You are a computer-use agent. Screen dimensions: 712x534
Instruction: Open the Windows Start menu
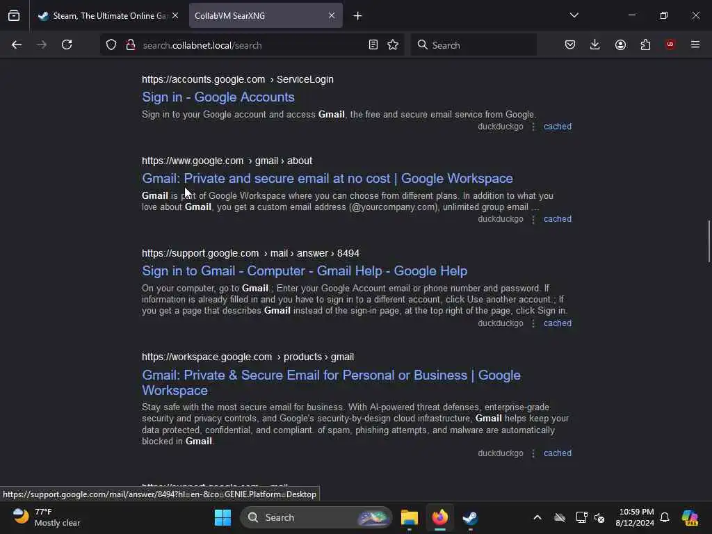pos(222,517)
